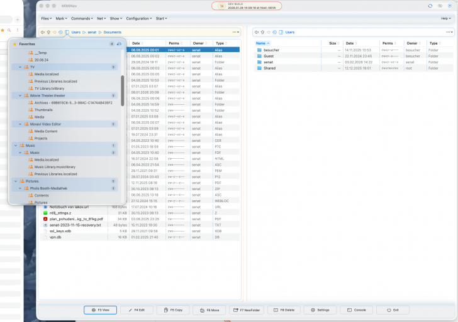Click the plan_pohudeni PDF file icon

pos(45,219)
